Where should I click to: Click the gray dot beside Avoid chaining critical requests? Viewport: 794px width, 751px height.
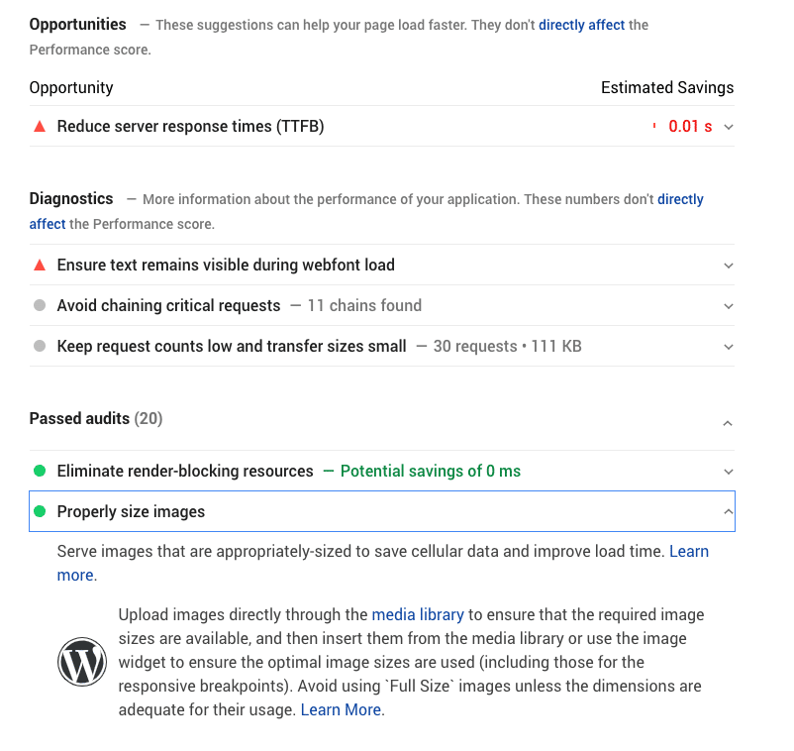point(38,306)
